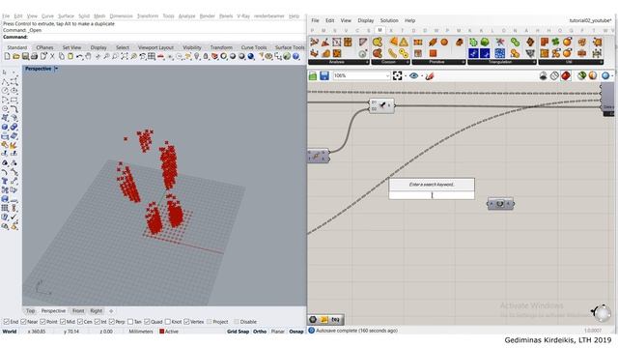Toggle the Vertex osnap checkbox
The height and width of the screenshot is (348, 618).
(x=186, y=322)
